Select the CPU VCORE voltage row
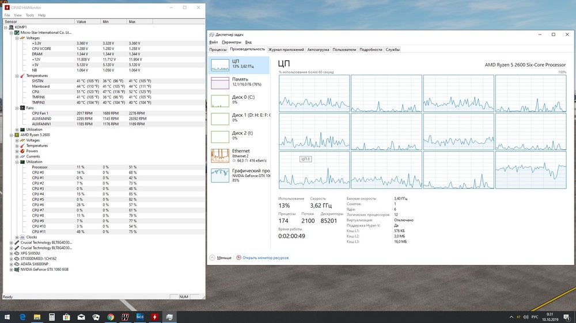The image size is (576, 323). (x=104, y=49)
